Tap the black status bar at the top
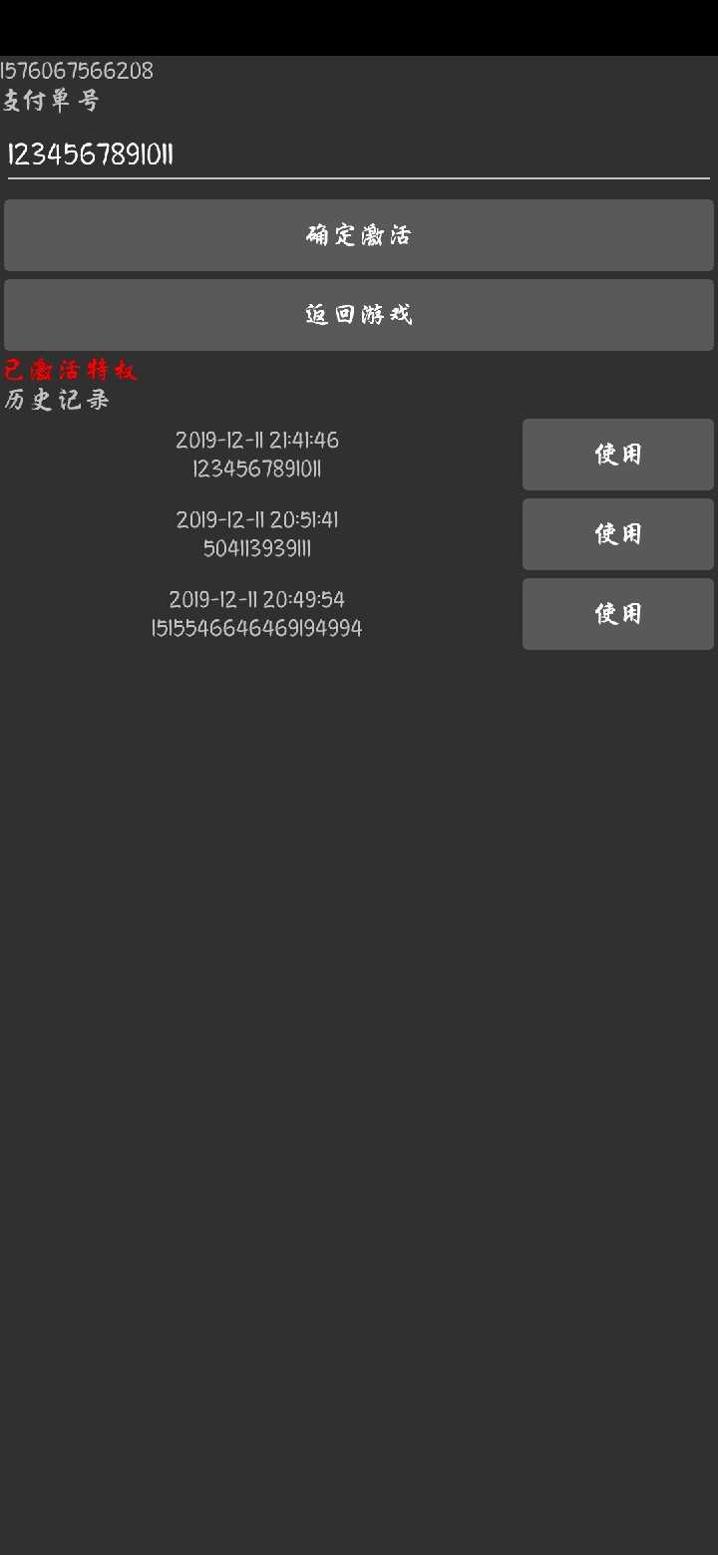 359,27
